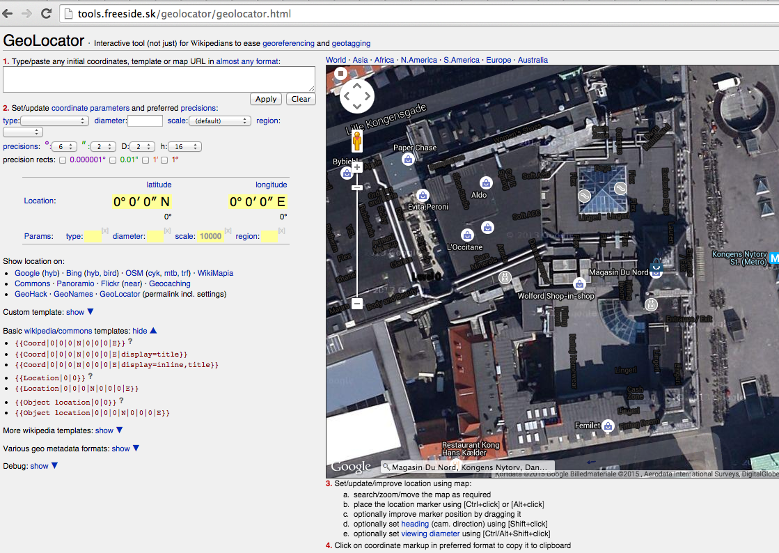The height and width of the screenshot is (553, 779).
Task: Clear the diameter param with its [x]
Action: click(x=167, y=231)
